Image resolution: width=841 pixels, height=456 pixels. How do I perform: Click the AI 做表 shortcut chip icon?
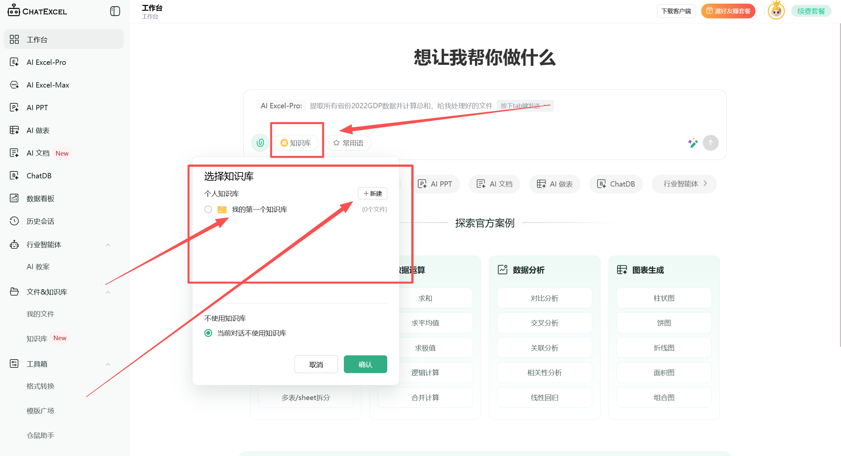coord(541,184)
